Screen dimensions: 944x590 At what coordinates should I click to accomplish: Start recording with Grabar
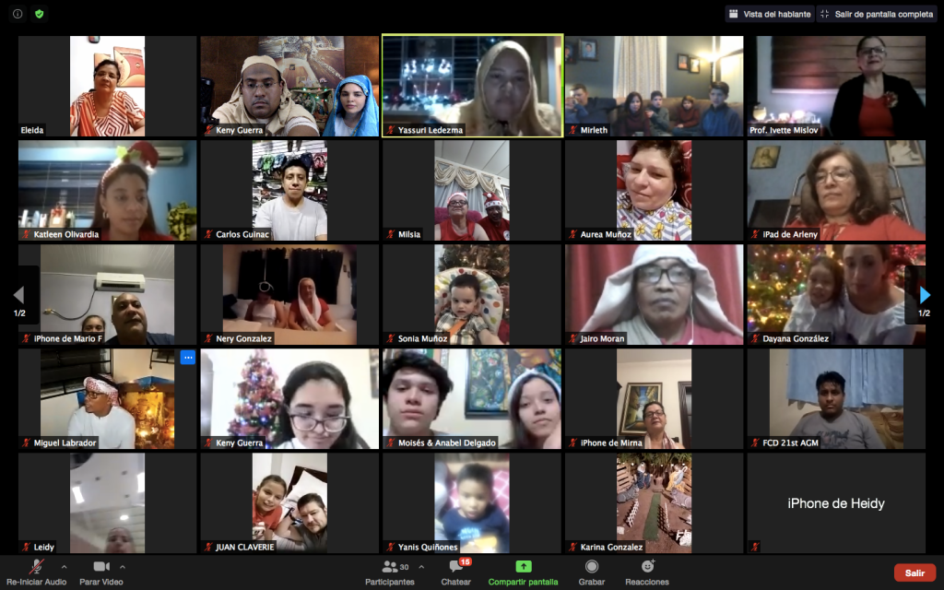(591, 572)
